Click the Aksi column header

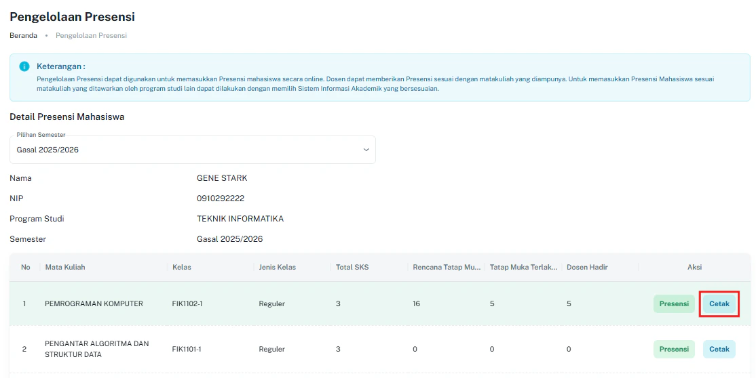pyautogui.click(x=694, y=267)
